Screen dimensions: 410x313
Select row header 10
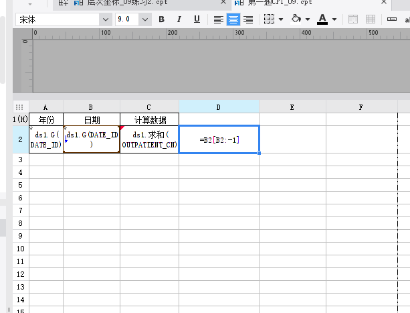point(21,249)
